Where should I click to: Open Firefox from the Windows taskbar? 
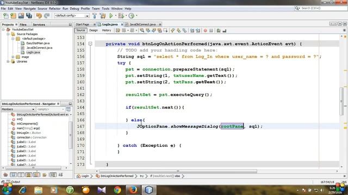coord(133,190)
